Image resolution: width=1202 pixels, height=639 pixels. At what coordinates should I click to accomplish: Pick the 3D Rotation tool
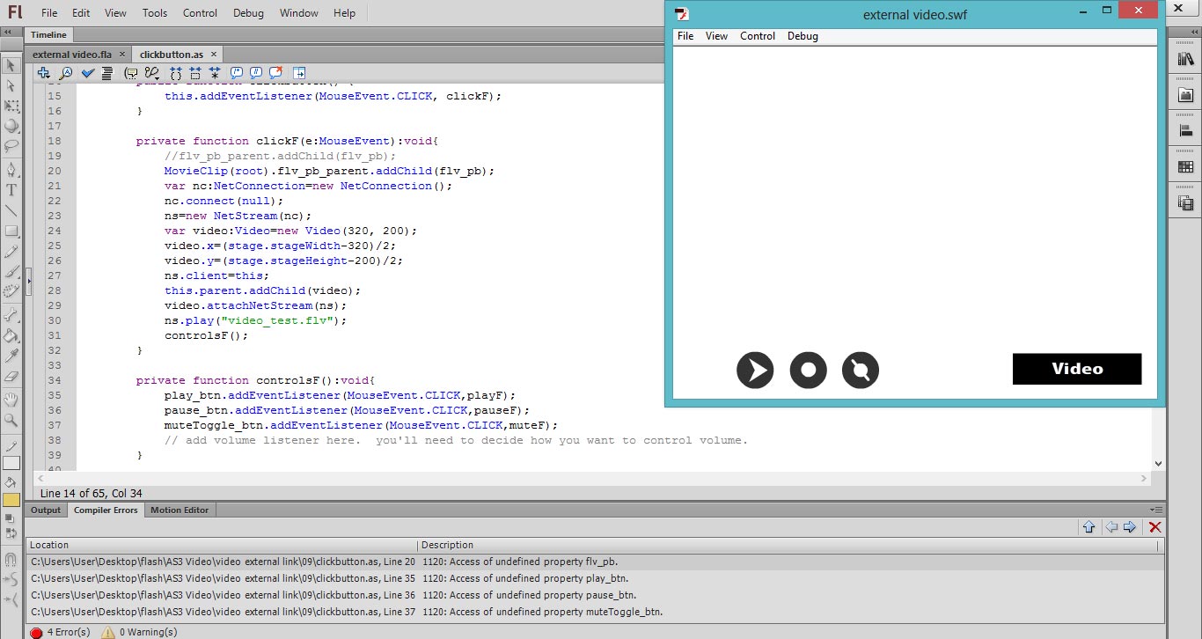(x=11, y=126)
